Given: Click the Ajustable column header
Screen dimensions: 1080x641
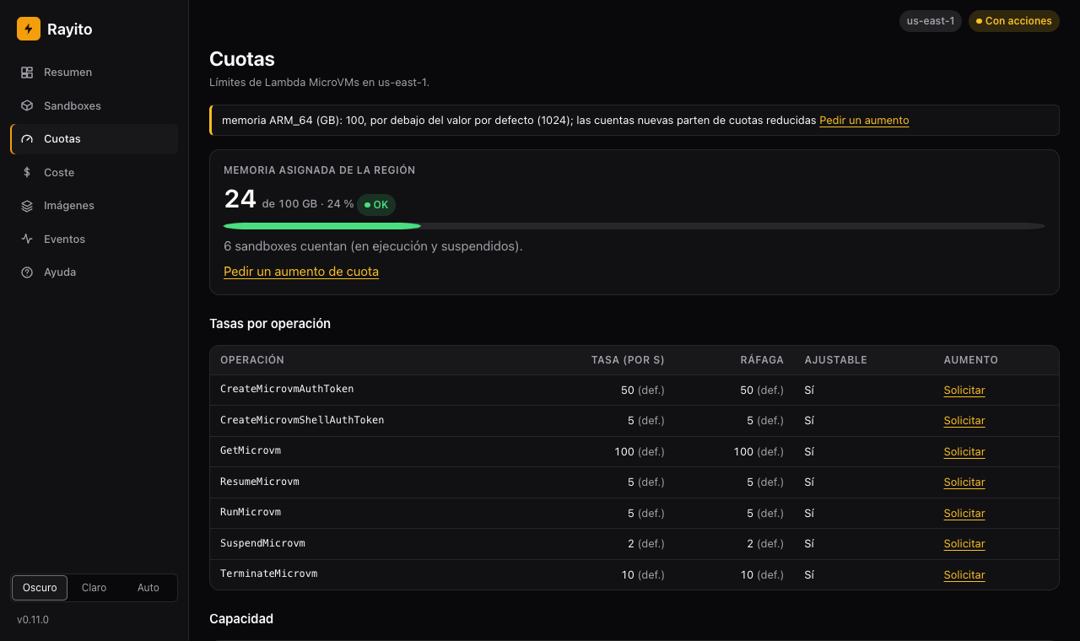Looking at the screenshot, I should click(x=835, y=360).
